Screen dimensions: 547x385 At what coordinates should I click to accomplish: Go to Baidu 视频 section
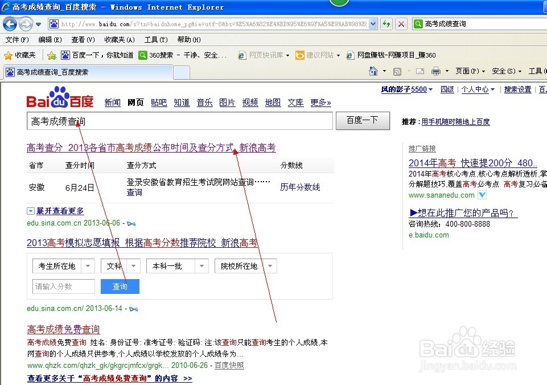250,103
